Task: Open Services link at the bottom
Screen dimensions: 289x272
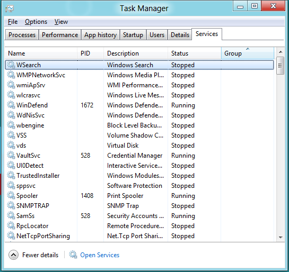Action: pos(100,255)
